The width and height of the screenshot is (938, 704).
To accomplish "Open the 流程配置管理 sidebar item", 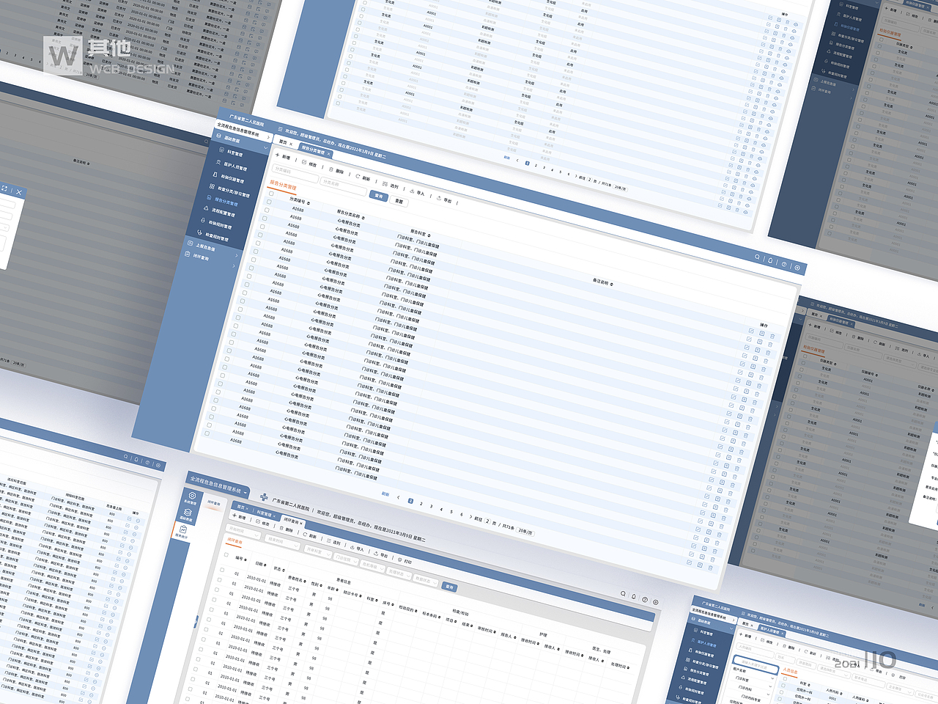I will click(x=219, y=213).
